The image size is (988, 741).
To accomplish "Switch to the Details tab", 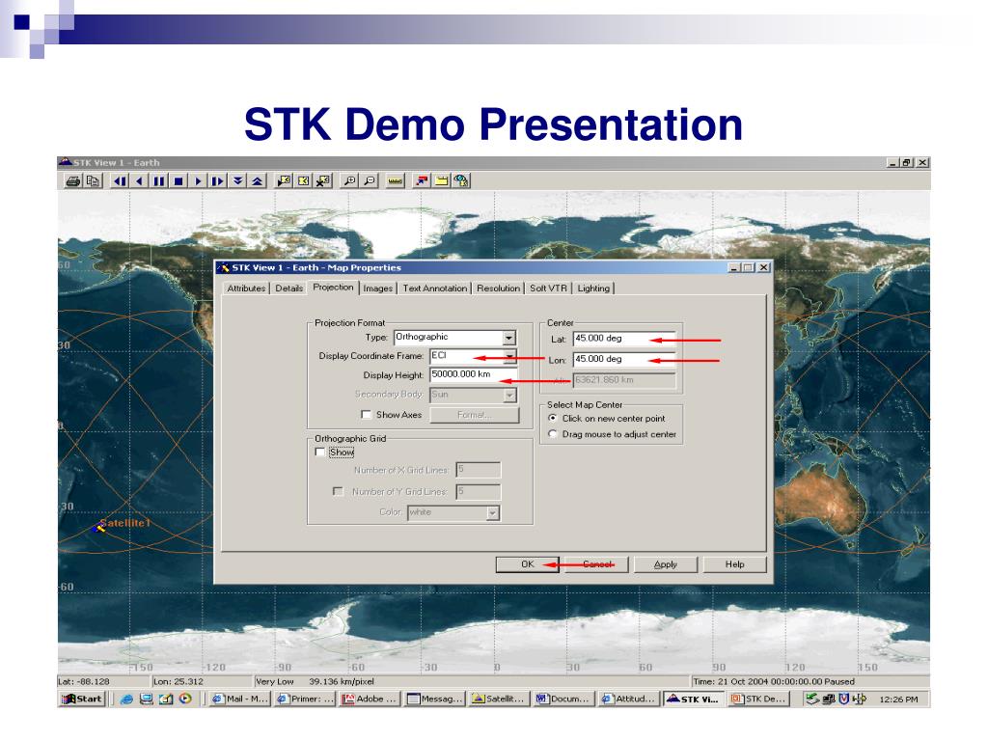I will click(289, 288).
